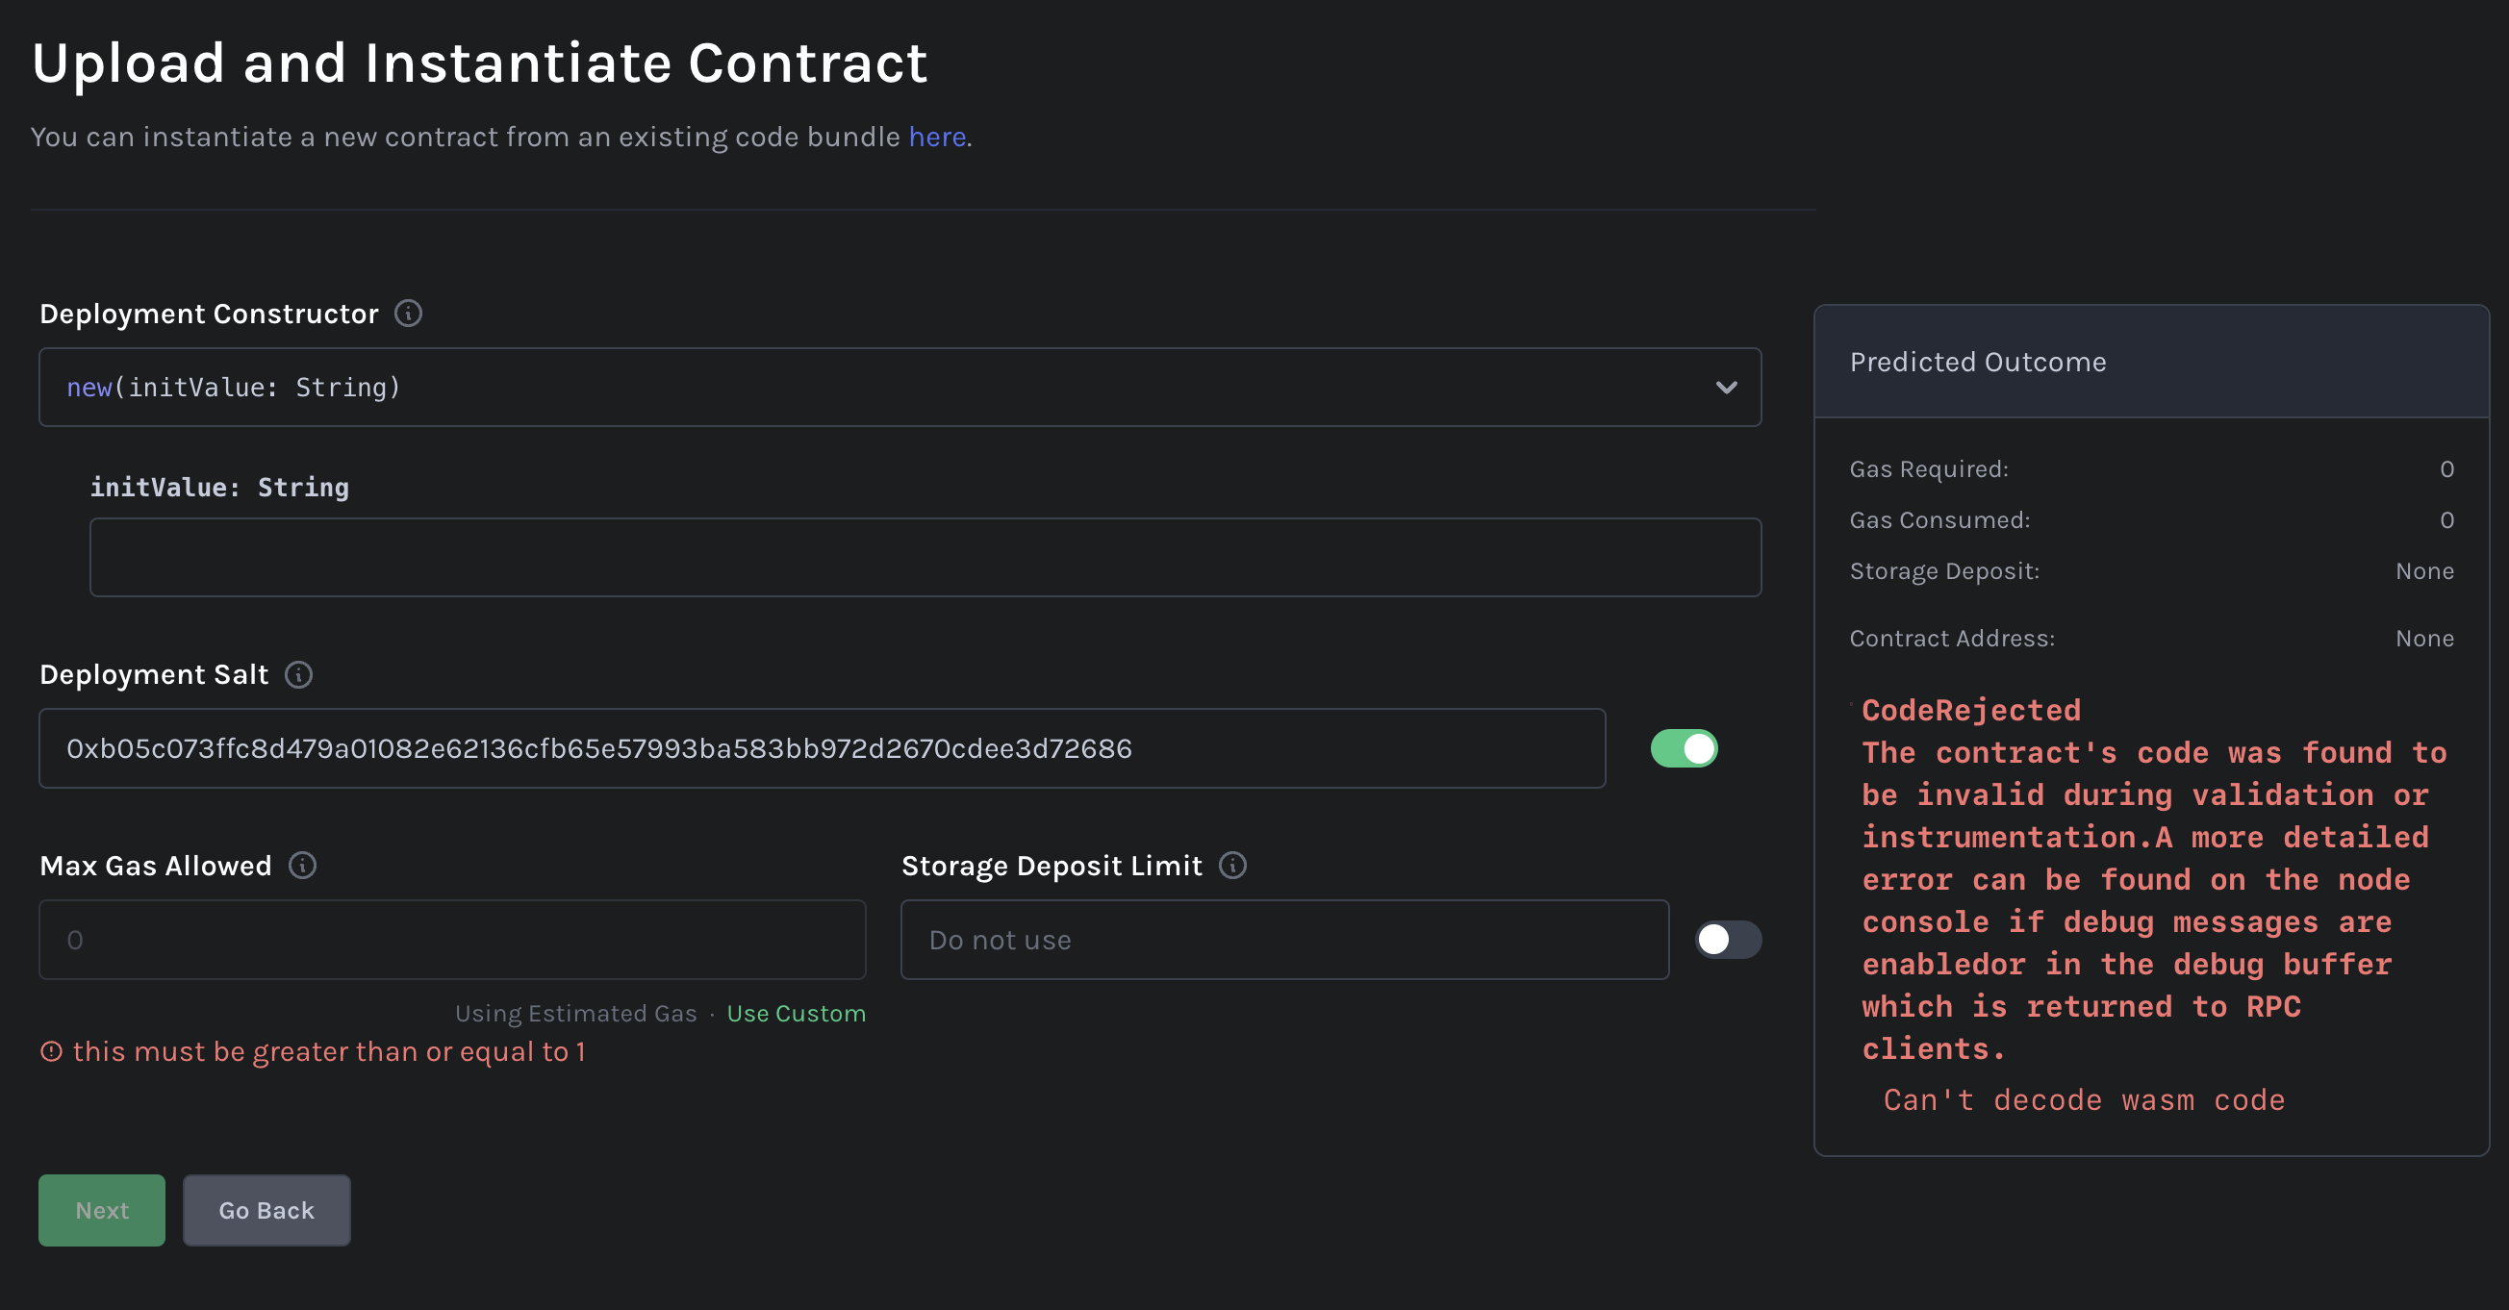Viewport: 2509px width, 1310px height.
Task: Click Go Back to previous step
Action: point(266,1210)
